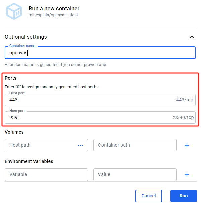
Task: Click the :443/tcp container port label
Action: [184, 100]
